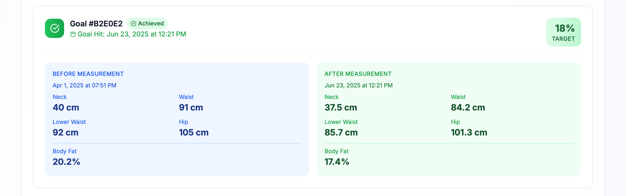Click the before Body Fat 20.2% value
This screenshot has height=196, width=626.
[x=66, y=162]
